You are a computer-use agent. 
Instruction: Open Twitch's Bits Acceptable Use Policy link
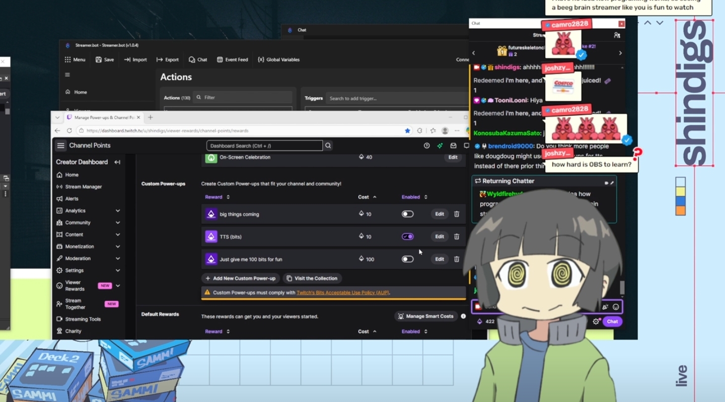point(342,292)
